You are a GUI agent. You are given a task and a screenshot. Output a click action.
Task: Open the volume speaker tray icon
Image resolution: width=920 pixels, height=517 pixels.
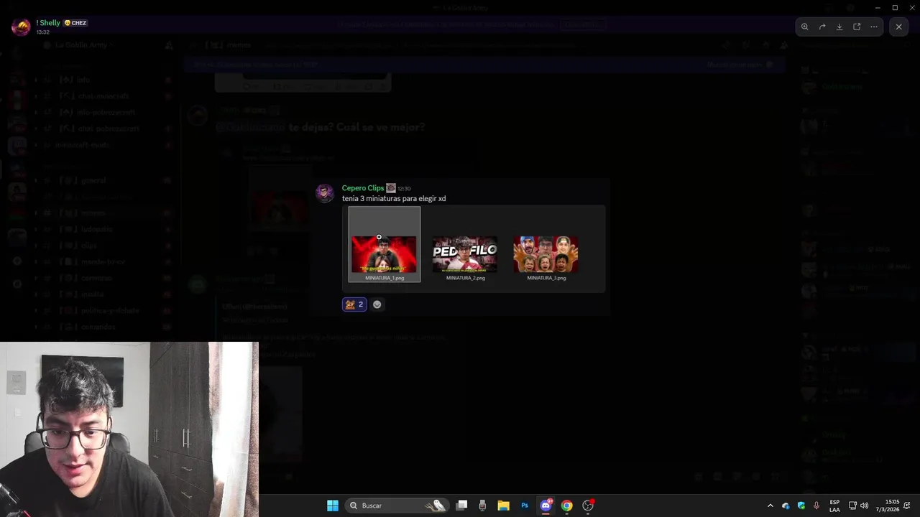pos(864,506)
